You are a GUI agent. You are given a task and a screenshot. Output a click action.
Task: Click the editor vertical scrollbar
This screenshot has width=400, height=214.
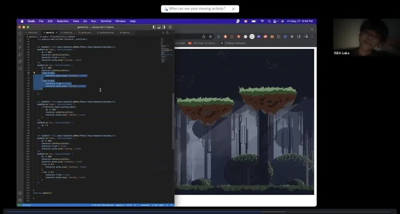173,121
